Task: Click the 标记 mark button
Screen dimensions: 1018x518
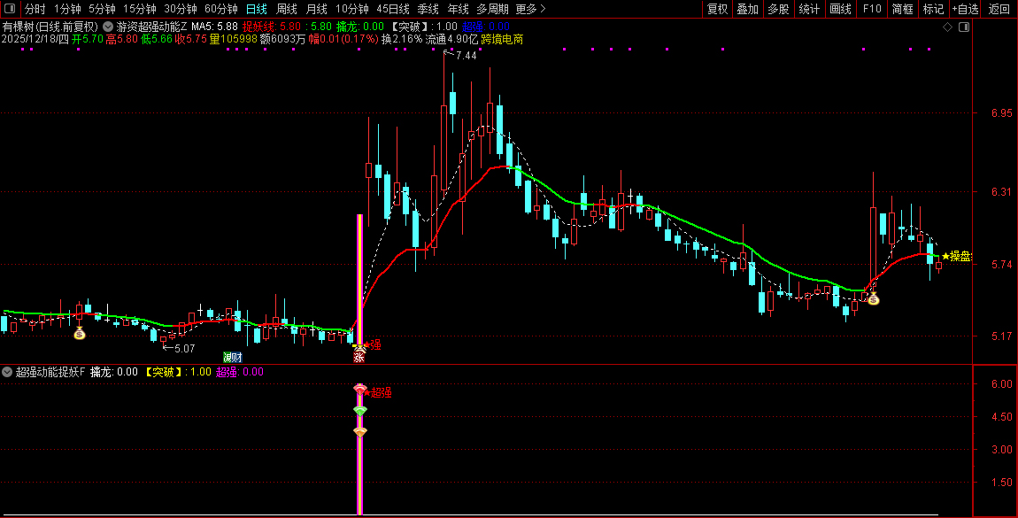Action: pos(933,9)
